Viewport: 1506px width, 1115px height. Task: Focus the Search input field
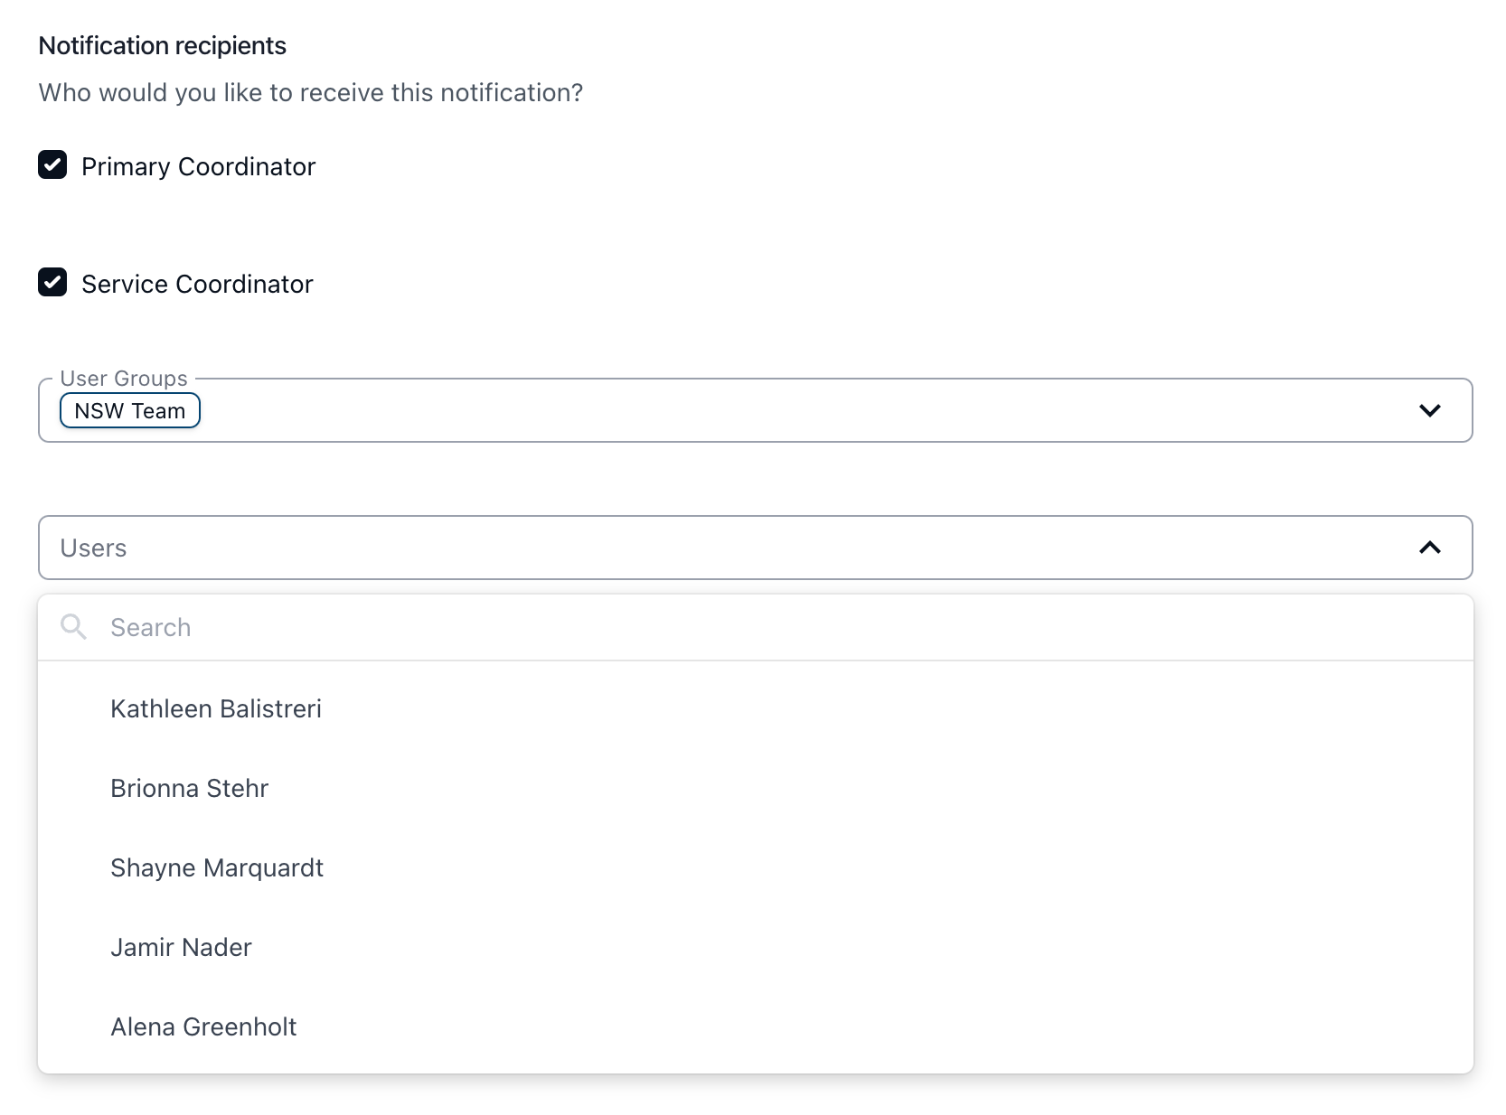tap(723, 628)
